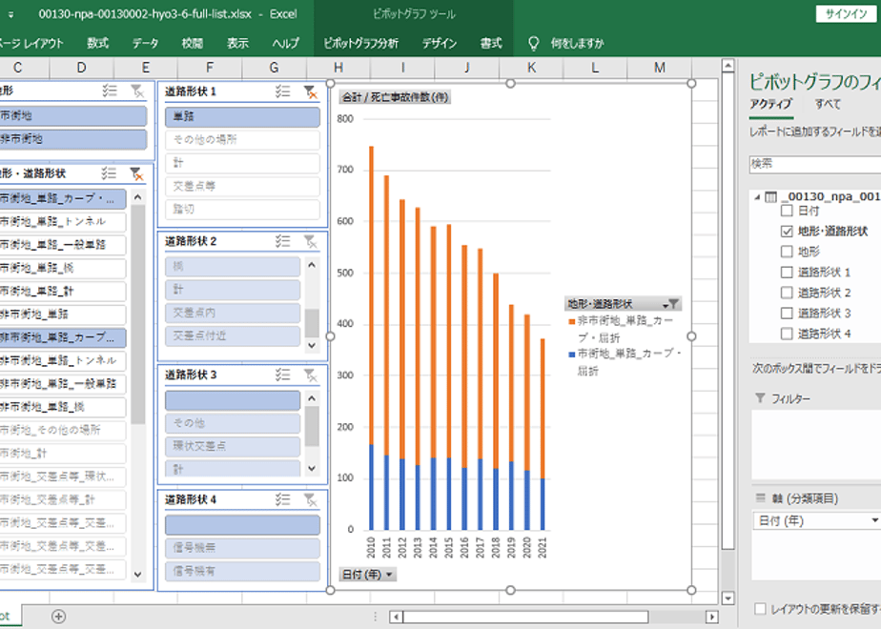
Task: Click the orange 2010 bar segment
Action: tap(372, 294)
